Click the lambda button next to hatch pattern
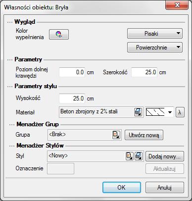 coord(180,112)
